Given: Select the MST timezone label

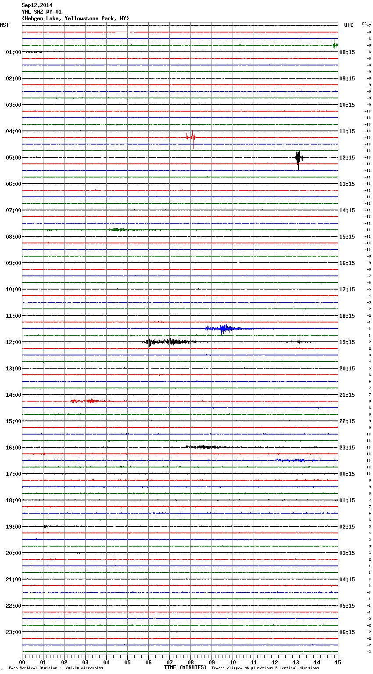Looking at the screenshot, I should tap(4, 25).
